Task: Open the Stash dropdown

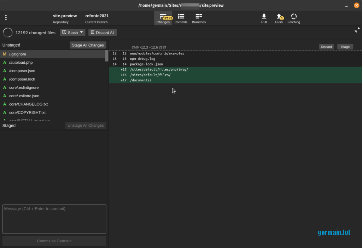Action: click(x=72, y=33)
